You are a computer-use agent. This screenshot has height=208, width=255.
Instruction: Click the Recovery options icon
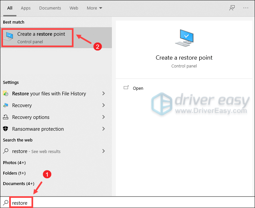point(6,117)
